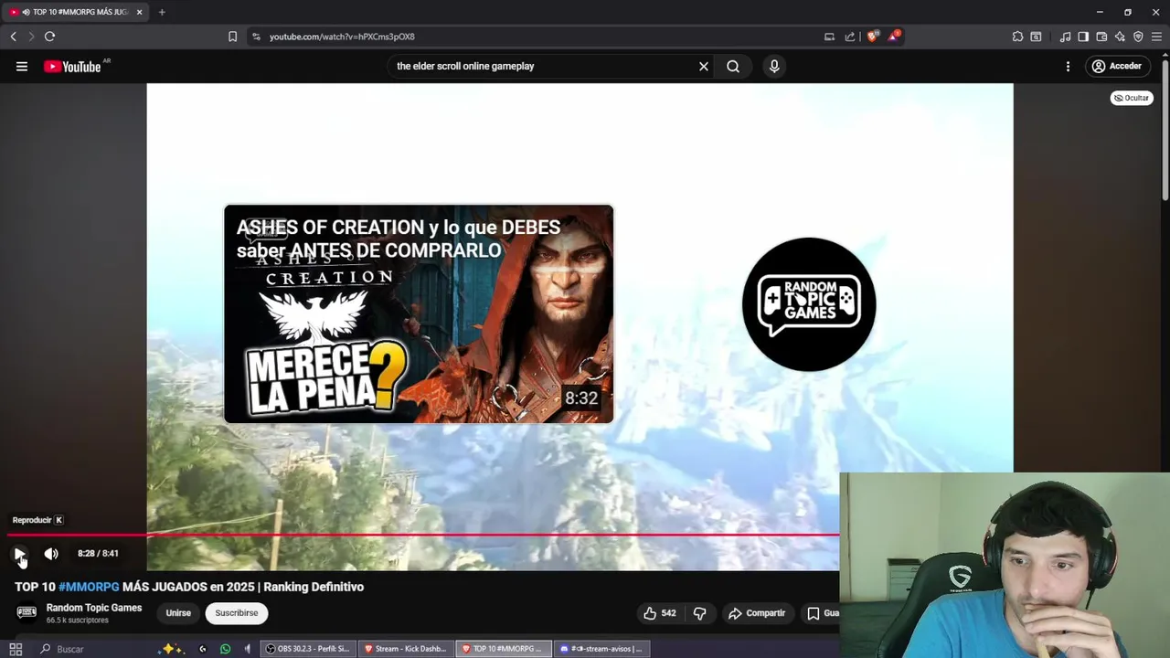Open the Brave Shields lion icon
The image size is (1170, 658).
click(873, 37)
